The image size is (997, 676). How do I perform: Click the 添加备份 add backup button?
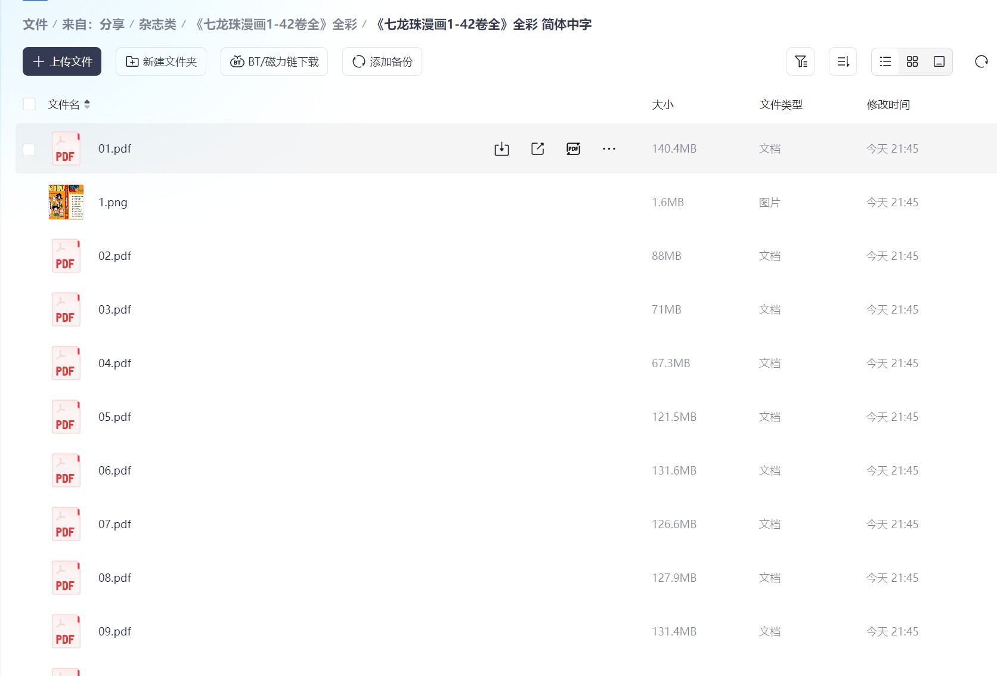pos(382,61)
